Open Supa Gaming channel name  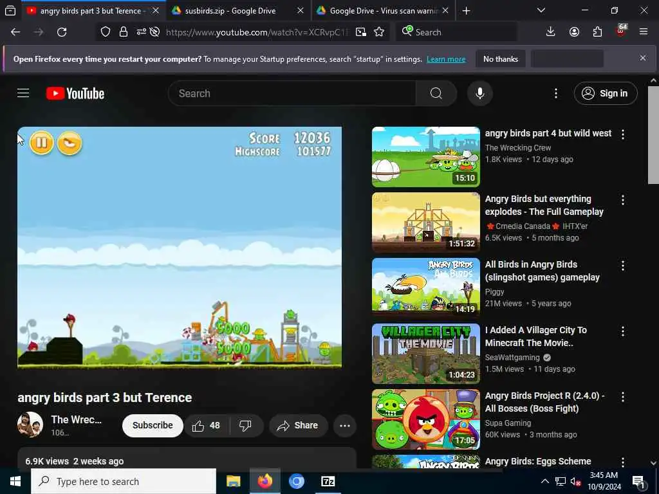(508, 423)
